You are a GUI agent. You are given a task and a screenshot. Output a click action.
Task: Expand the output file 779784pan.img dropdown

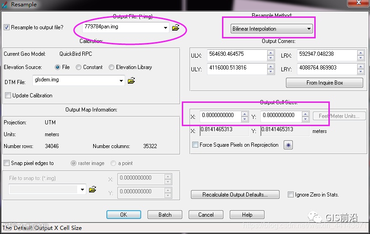click(x=165, y=27)
